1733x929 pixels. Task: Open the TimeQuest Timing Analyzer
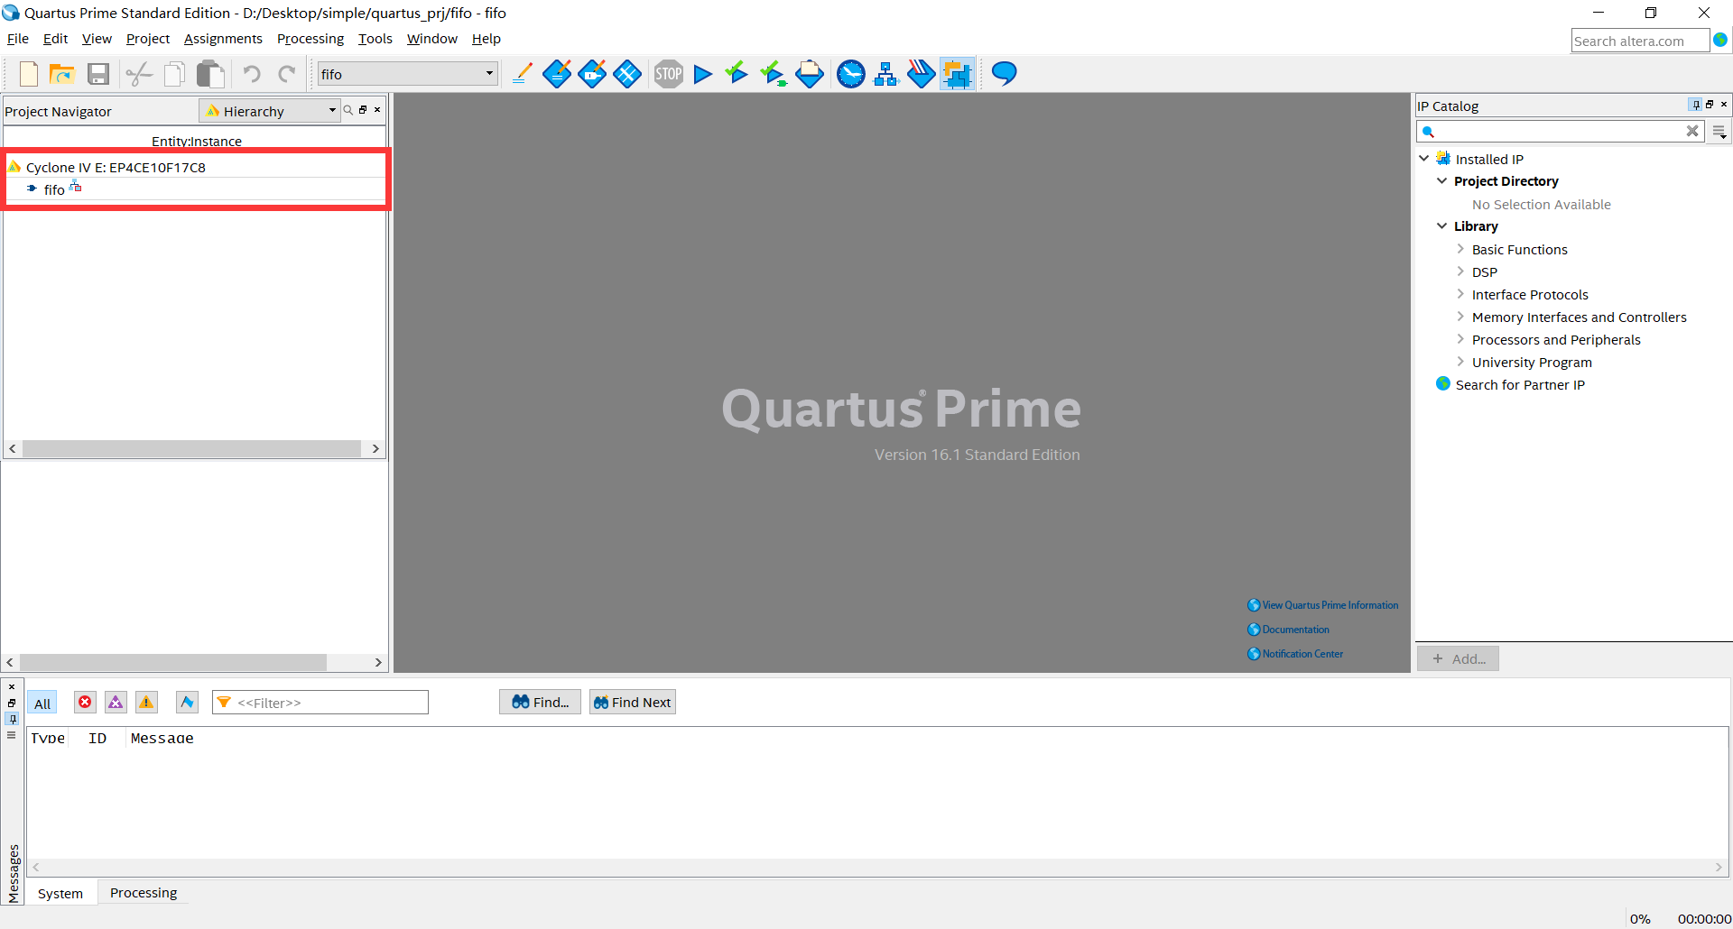851,74
